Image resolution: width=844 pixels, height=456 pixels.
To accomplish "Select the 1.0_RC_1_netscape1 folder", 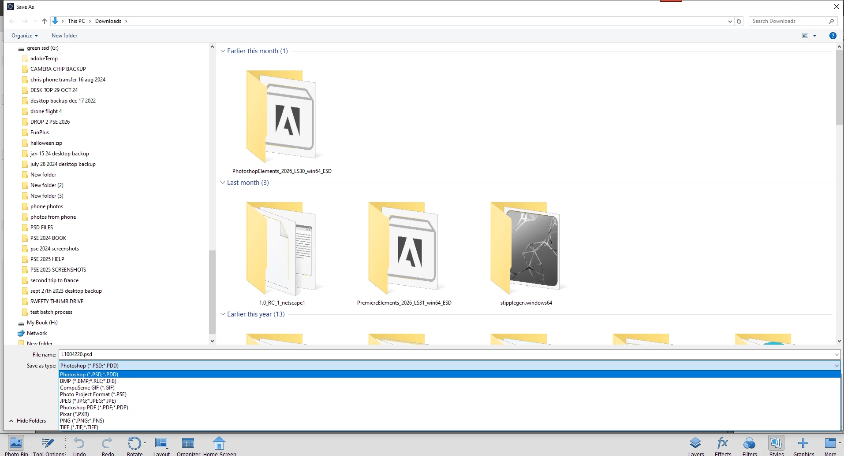I will 282,253.
